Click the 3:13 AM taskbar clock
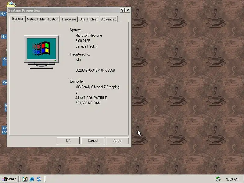The image size is (244, 183). click(232, 179)
